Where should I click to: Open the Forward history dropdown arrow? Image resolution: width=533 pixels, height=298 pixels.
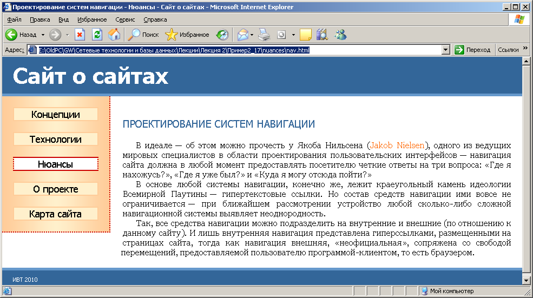(x=67, y=35)
